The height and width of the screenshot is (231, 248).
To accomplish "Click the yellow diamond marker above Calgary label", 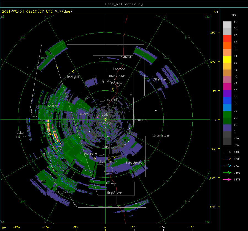I will click(109, 158).
